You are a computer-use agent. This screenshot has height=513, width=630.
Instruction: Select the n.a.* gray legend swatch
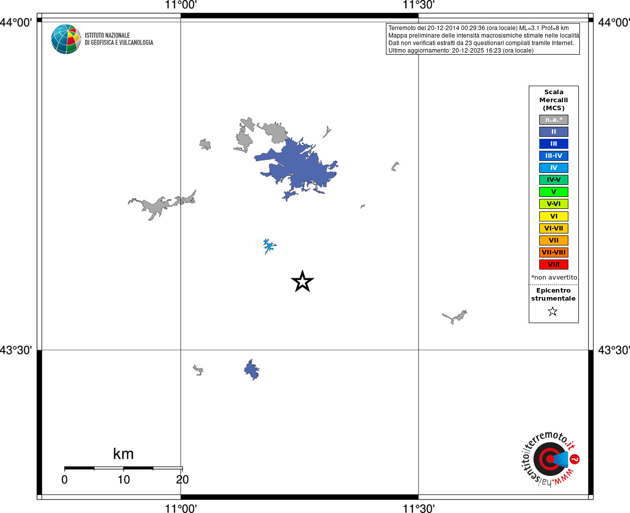pyautogui.click(x=554, y=120)
